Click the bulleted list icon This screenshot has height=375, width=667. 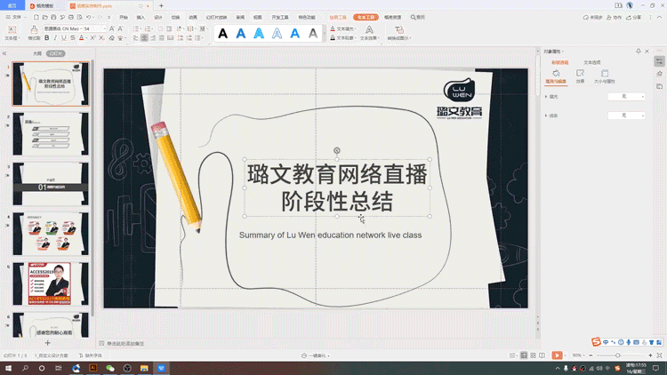pyautogui.click(x=136, y=28)
